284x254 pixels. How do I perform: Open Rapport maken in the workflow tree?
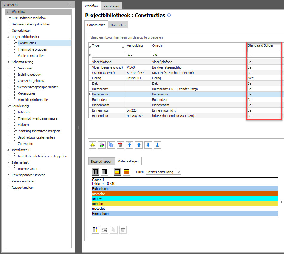22,188
